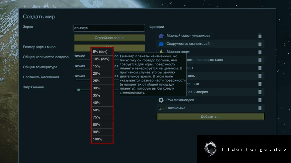Pick 80% map coverage
Viewport: 291px width, 163px height.
tap(102, 125)
